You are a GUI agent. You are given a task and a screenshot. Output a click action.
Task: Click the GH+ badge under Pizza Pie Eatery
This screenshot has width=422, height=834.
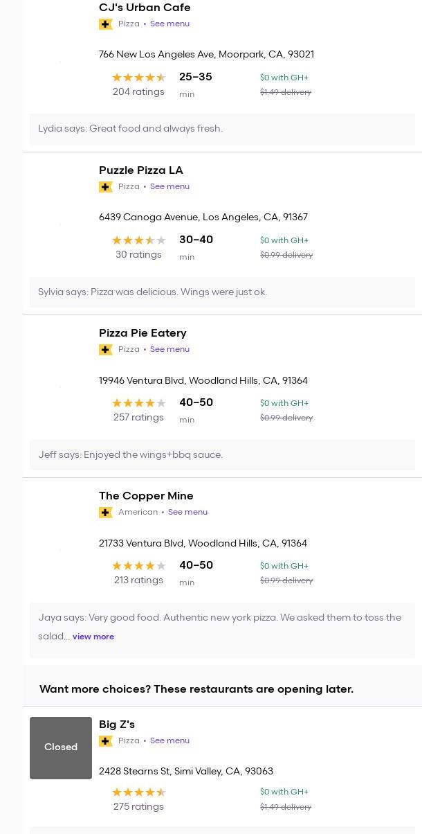click(106, 350)
